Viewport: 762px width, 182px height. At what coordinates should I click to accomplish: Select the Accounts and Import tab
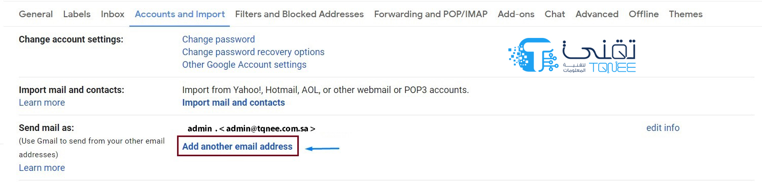(180, 14)
